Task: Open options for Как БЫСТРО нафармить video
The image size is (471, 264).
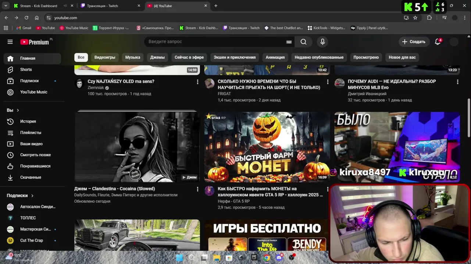Action: [328, 189]
